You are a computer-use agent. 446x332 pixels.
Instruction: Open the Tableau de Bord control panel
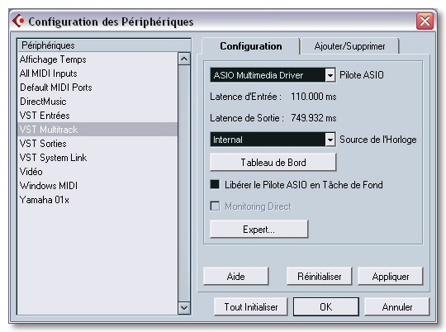[273, 163]
